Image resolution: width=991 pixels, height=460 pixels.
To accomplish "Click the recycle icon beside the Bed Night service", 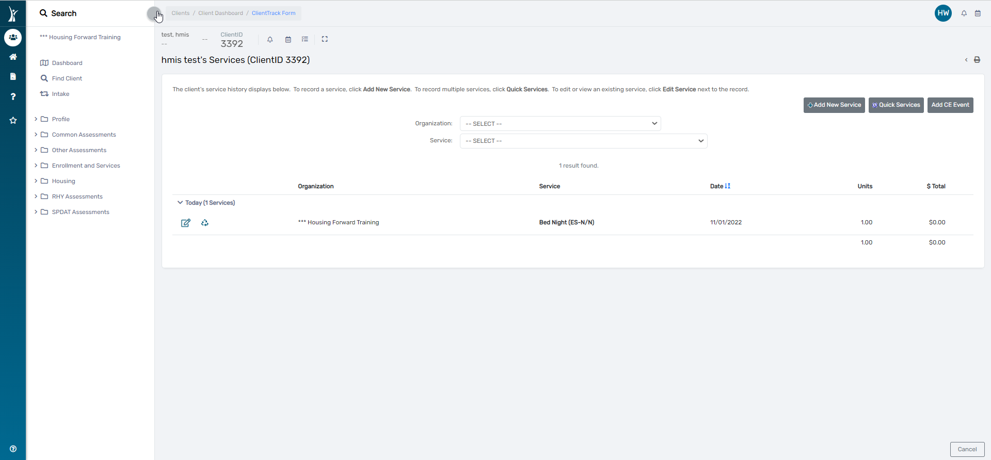I will (x=205, y=223).
